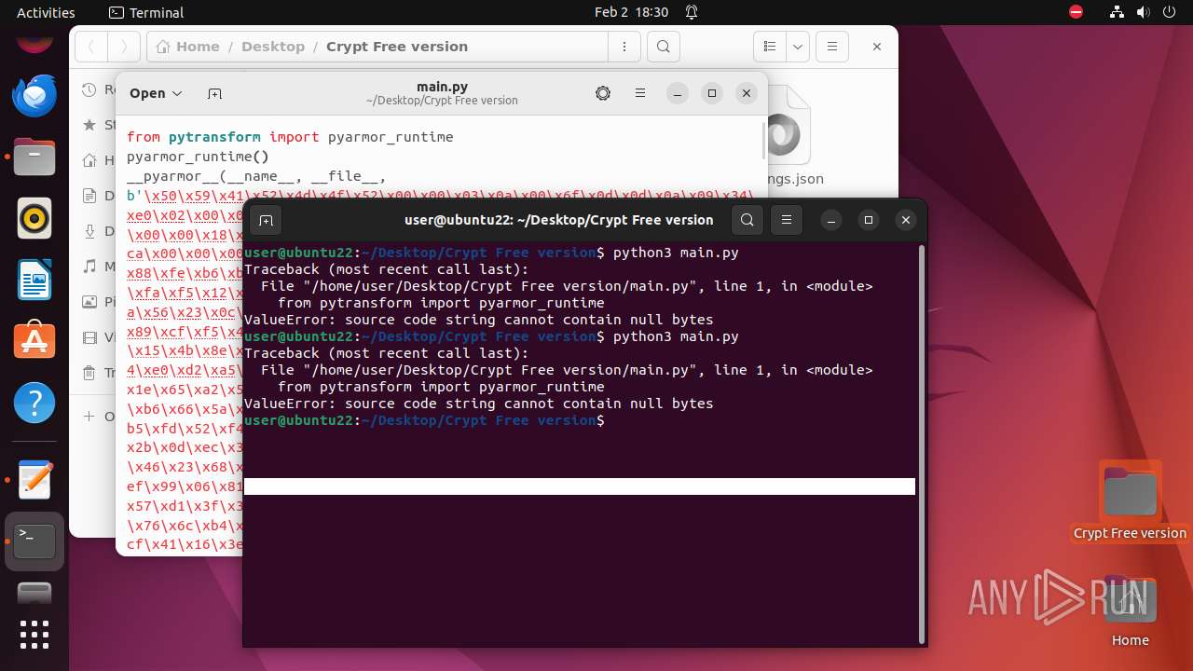Open the Text Editor view options gear

point(603,93)
